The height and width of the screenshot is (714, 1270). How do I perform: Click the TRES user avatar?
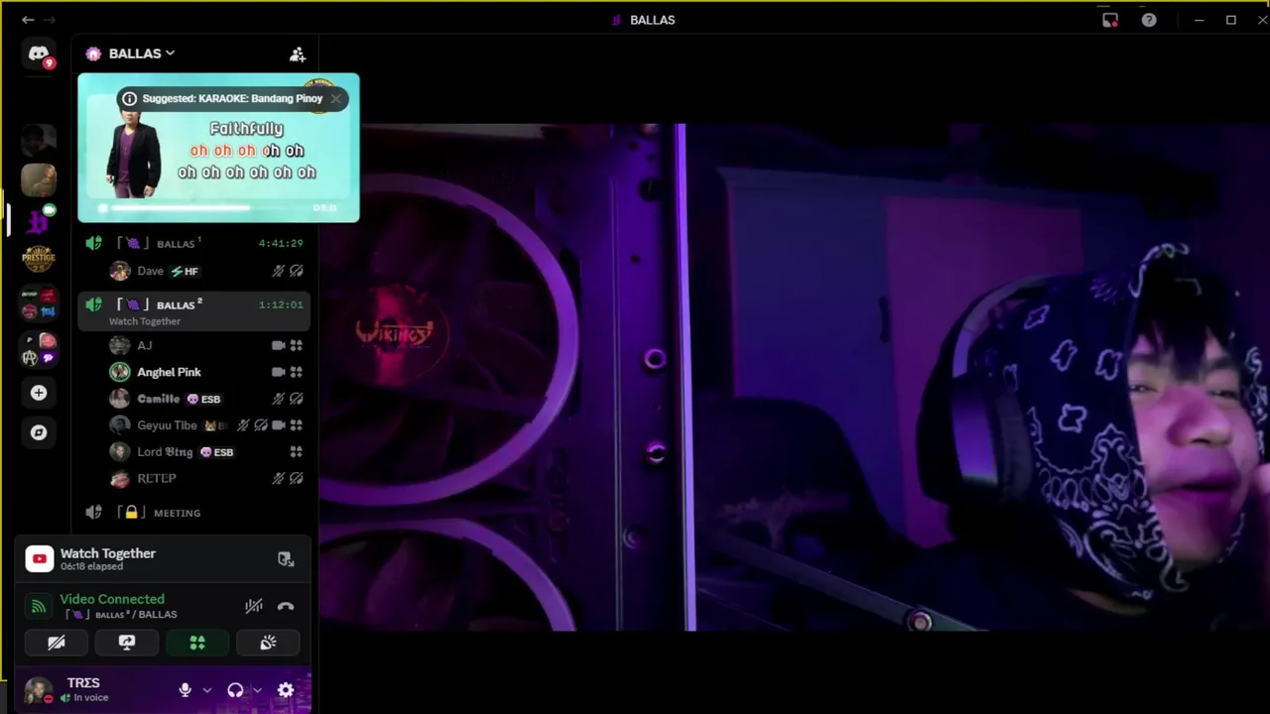(x=39, y=690)
